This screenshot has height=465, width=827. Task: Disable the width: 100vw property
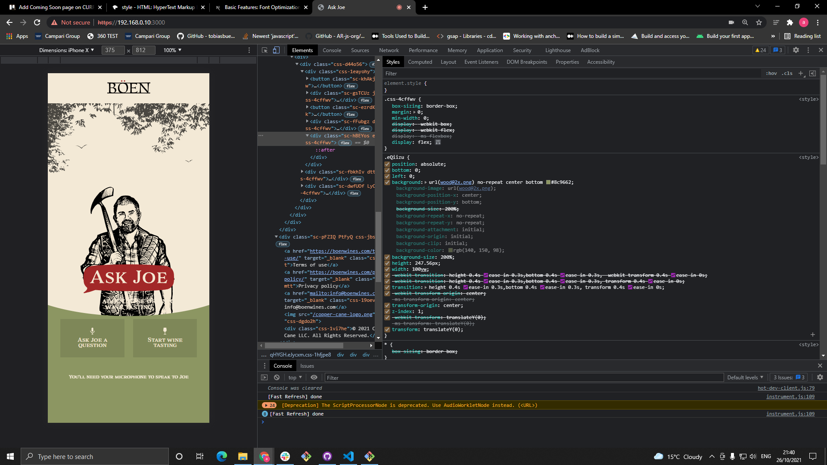(387, 270)
